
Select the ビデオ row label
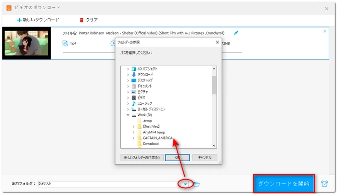tap(141, 97)
